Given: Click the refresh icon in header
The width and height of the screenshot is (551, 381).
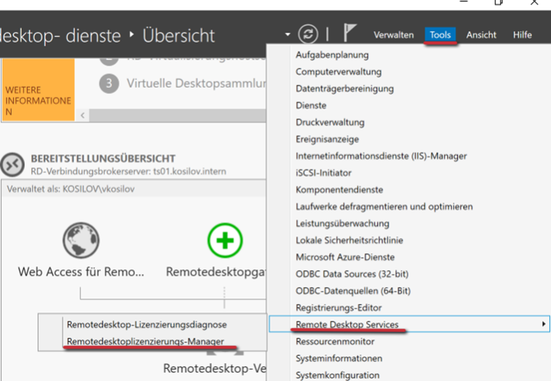Looking at the screenshot, I should tap(308, 34).
